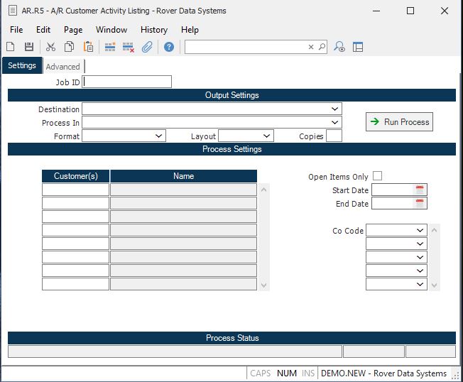Image resolution: width=463 pixels, height=382 pixels.
Task: Toggle the Open Items Only checkbox
Action: click(378, 176)
